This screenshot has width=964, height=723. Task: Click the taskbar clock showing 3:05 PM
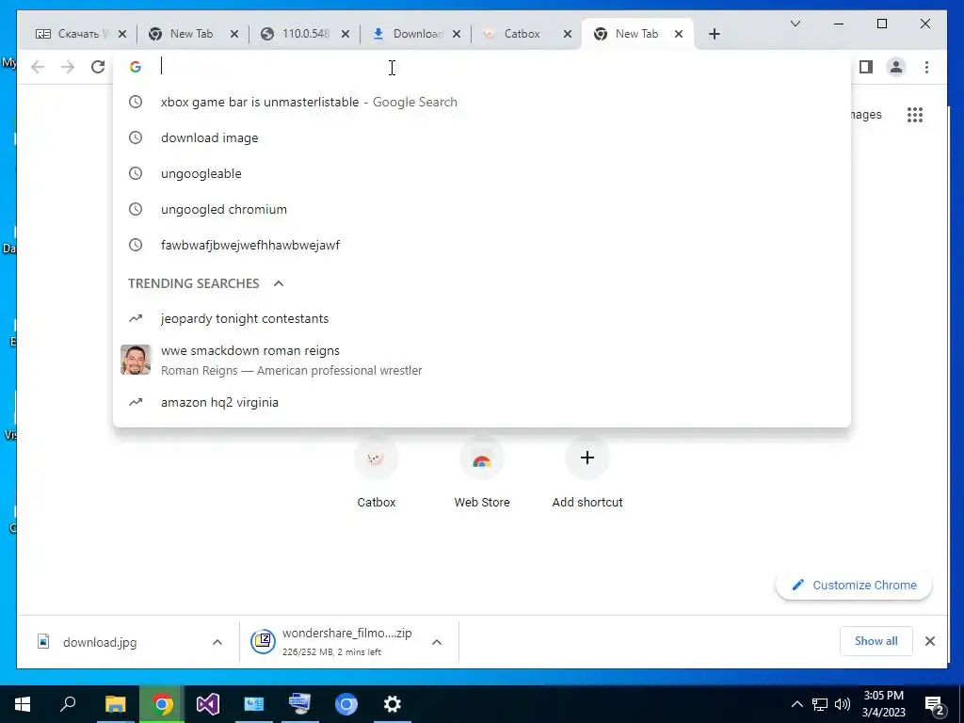(883, 704)
